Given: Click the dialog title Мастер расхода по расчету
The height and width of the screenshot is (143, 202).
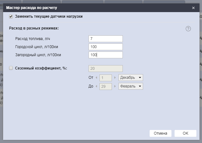Looking at the screenshot, I should 32,8.
